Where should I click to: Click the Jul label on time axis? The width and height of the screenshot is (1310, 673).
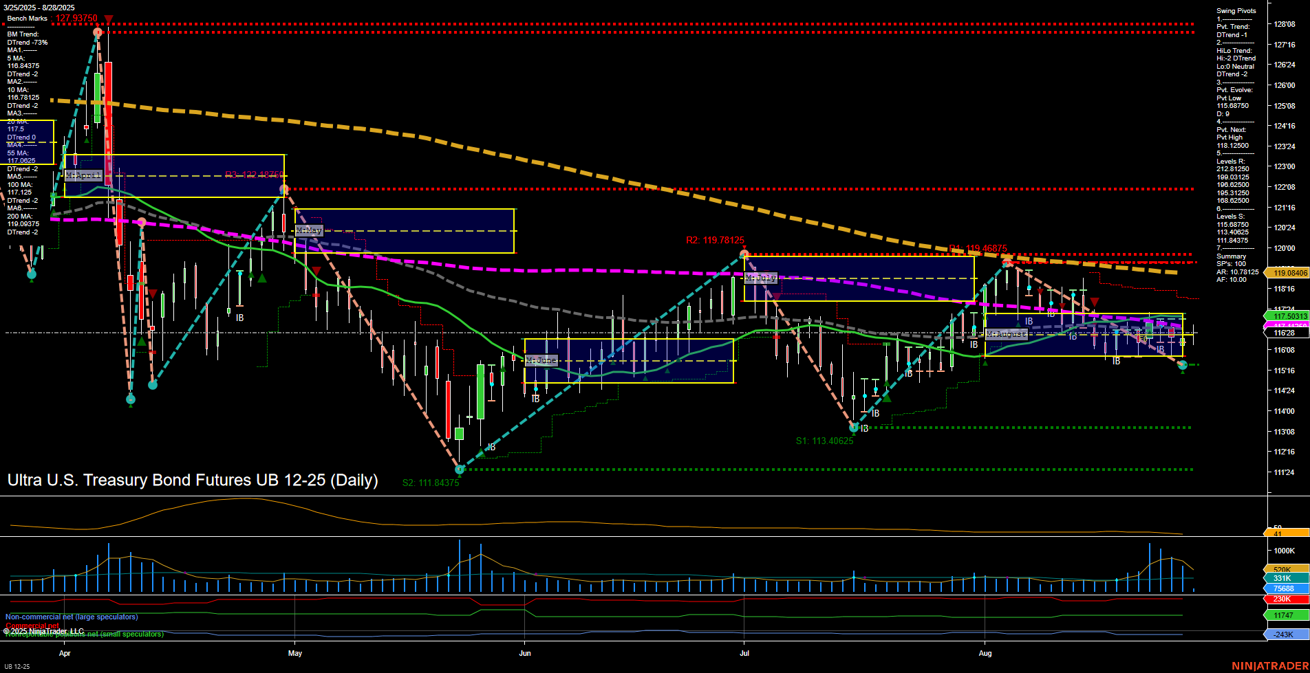[744, 654]
